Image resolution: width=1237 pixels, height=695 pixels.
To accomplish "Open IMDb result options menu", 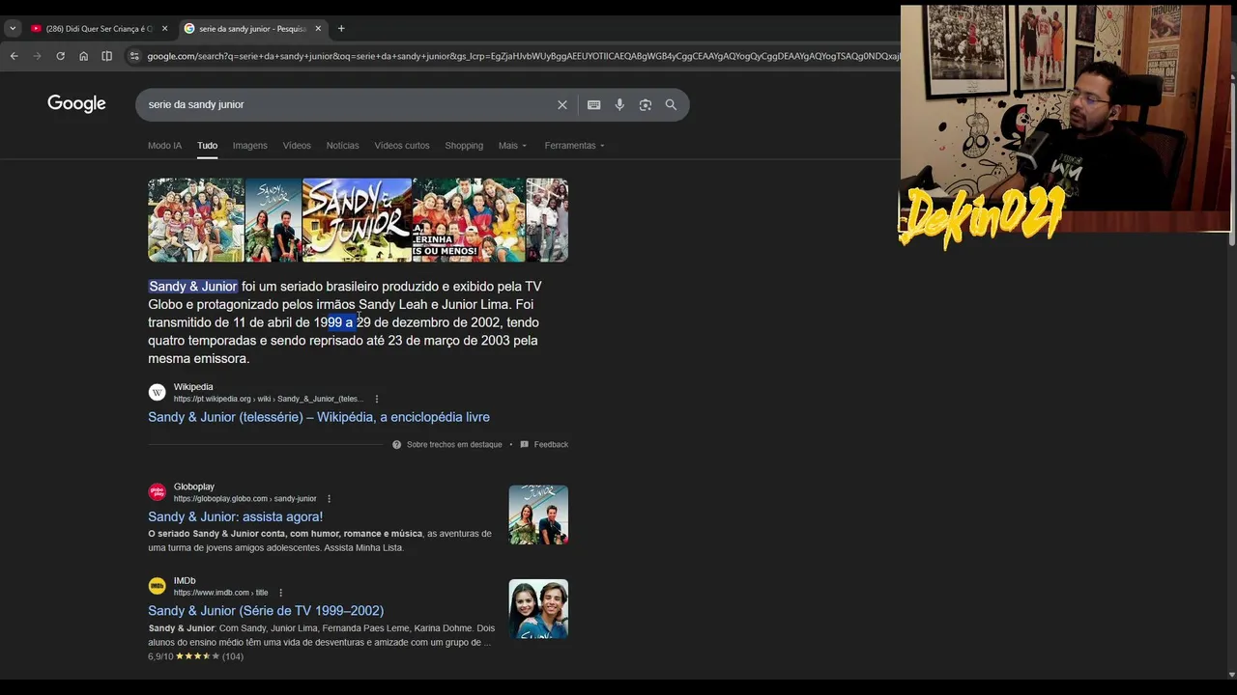I will pyautogui.click(x=281, y=593).
